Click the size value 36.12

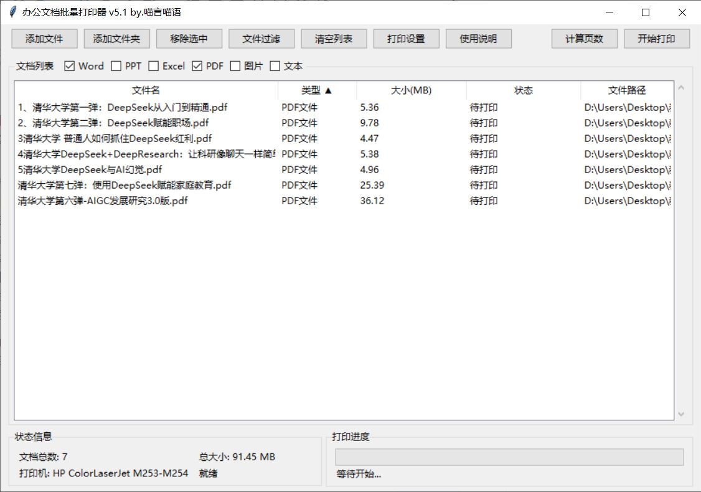point(372,201)
